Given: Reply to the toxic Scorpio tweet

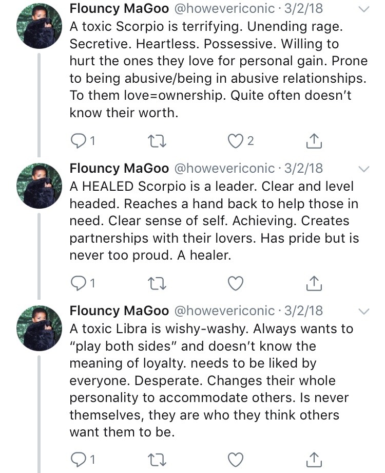Looking at the screenshot, I should tap(78, 141).
